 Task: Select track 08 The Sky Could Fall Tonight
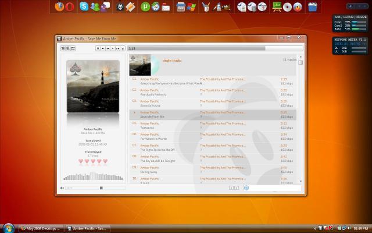coord(213,158)
